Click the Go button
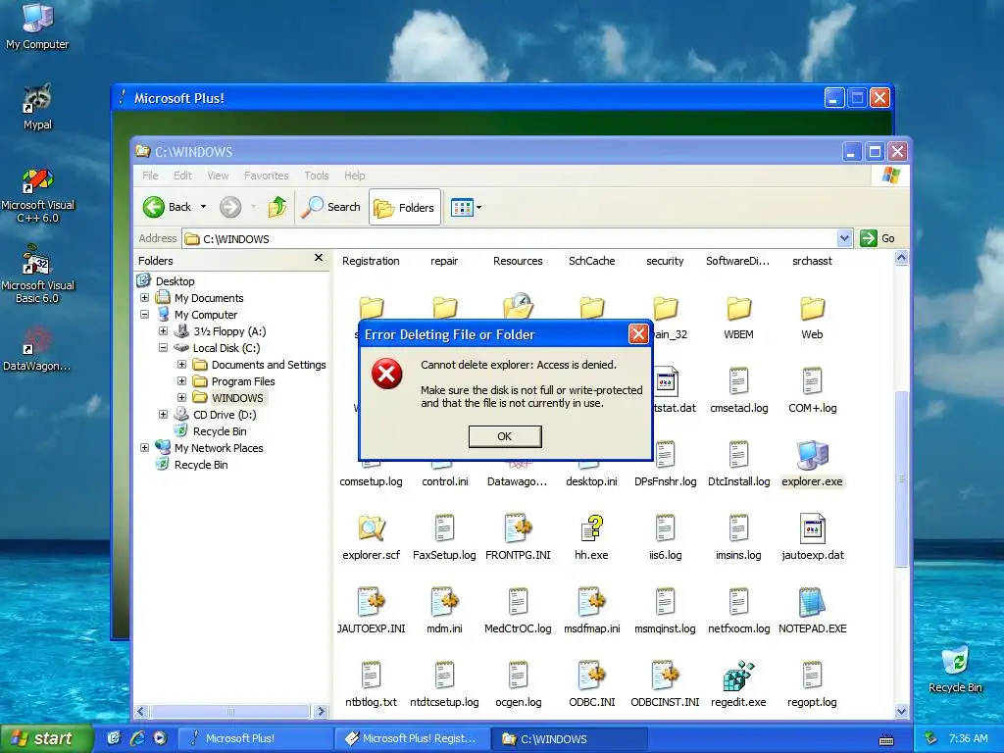Screen dimensions: 1004x753 pyautogui.click(x=878, y=238)
